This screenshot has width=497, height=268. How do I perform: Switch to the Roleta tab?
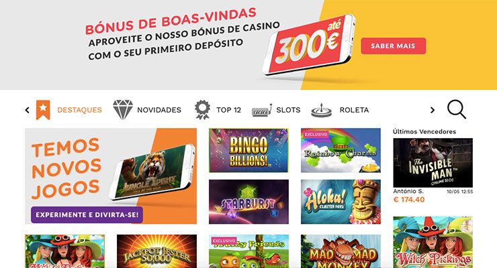[354, 110]
